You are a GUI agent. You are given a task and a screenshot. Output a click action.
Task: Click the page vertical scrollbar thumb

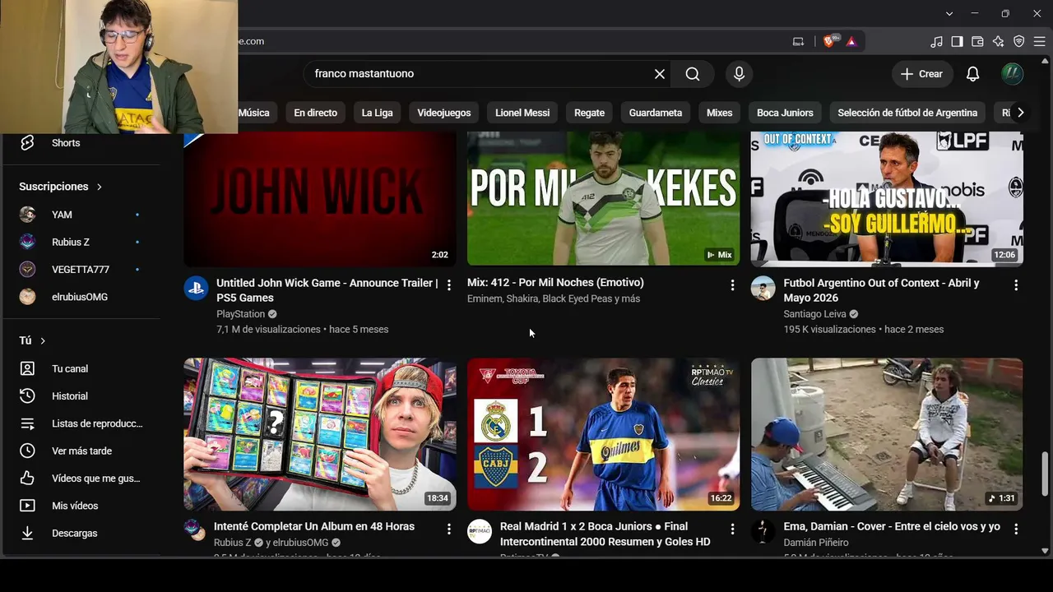tap(1046, 474)
